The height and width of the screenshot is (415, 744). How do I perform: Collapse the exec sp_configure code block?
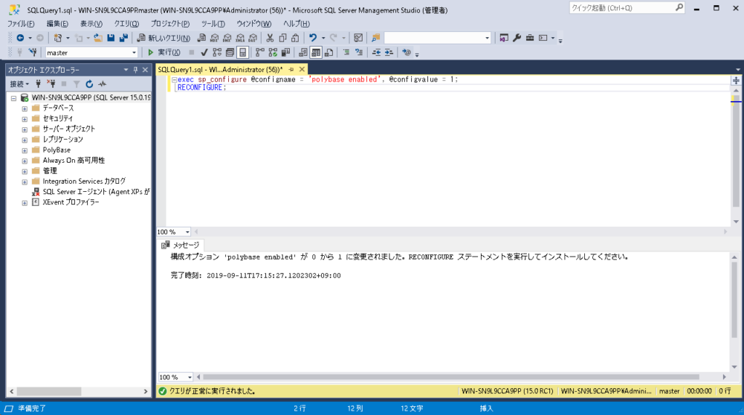174,79
